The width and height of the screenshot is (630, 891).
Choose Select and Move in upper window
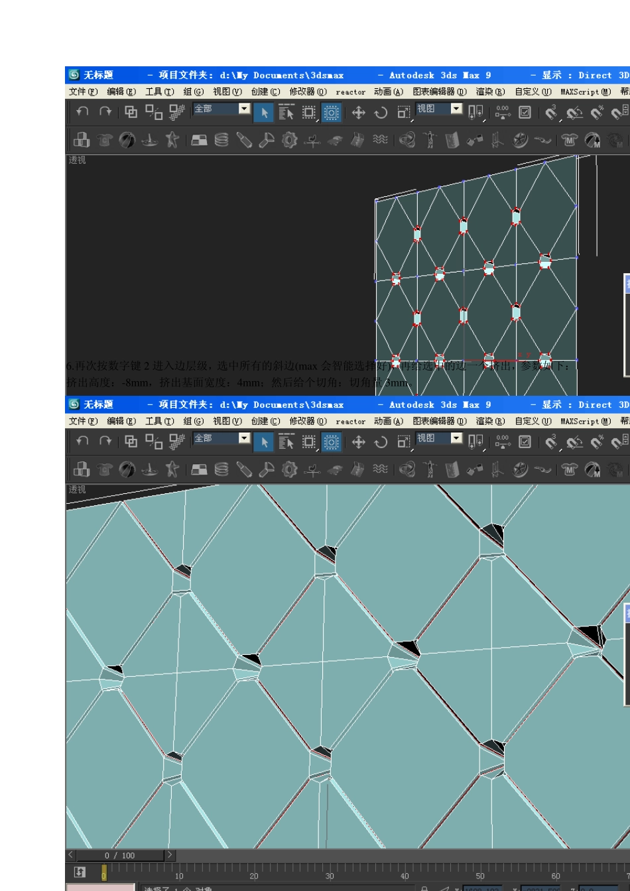click(358, 112)
